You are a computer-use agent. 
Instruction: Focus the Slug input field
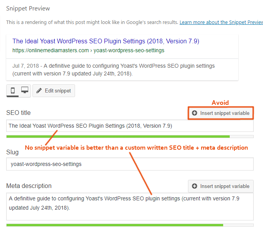(130, 164)
